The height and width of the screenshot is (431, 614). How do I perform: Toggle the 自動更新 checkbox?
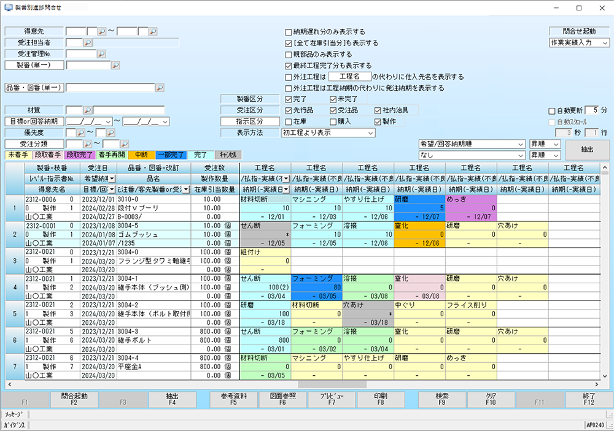[x=551, y=110]
